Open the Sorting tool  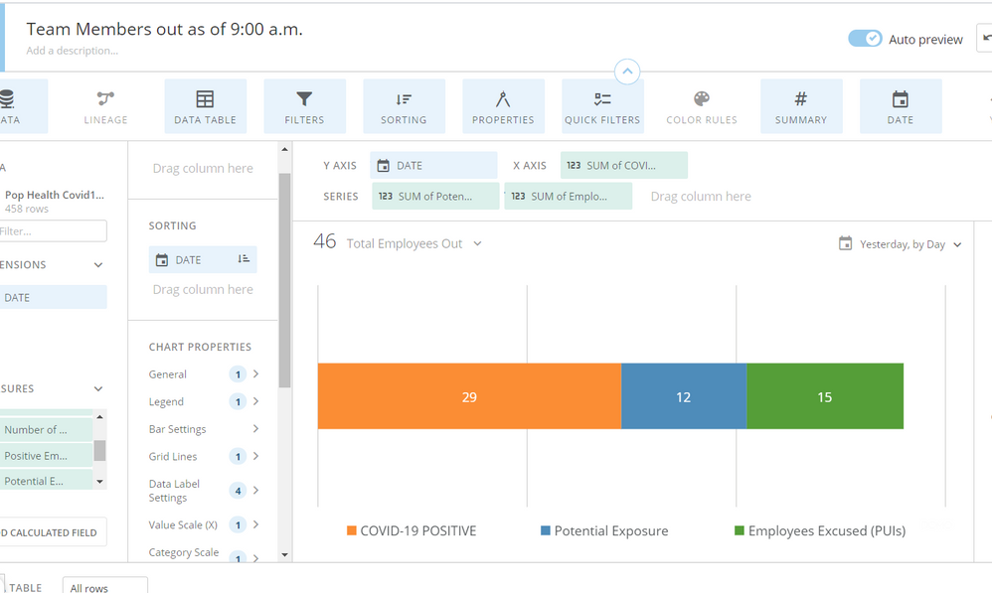[x=404, y=106]
